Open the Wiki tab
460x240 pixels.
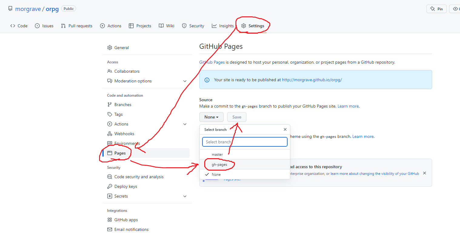[x=167, y=26]
